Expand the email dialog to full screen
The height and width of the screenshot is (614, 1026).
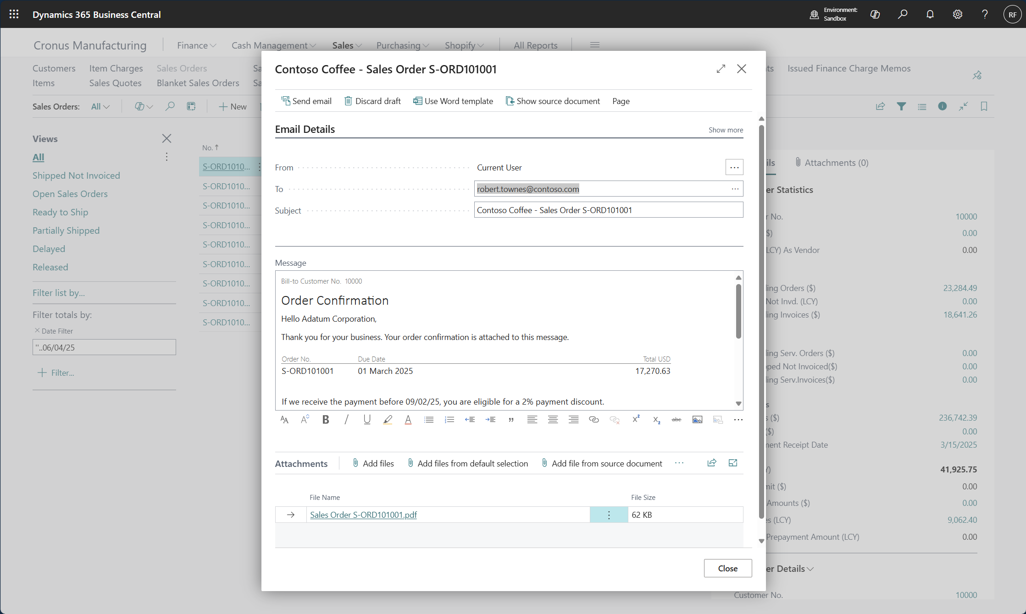click(x=721, y=69)
